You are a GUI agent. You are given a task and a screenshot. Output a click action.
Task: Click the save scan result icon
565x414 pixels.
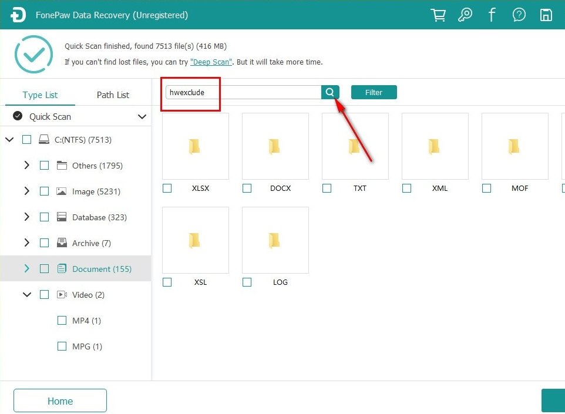[546, 15]
